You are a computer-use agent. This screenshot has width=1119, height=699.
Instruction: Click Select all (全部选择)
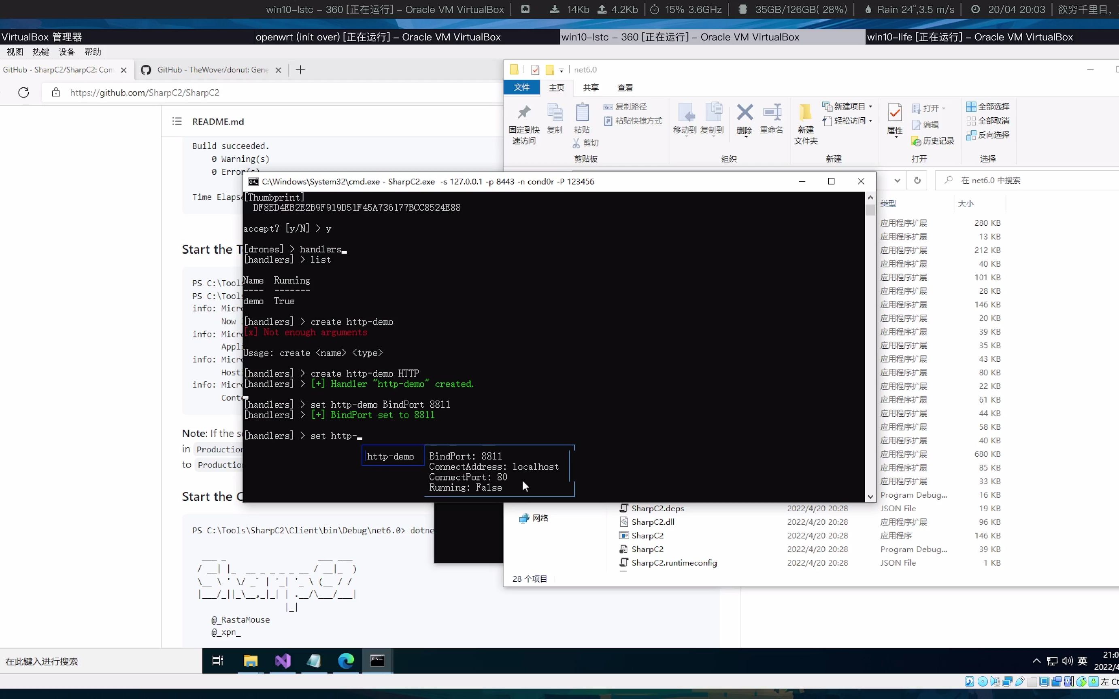click(987, 107)
